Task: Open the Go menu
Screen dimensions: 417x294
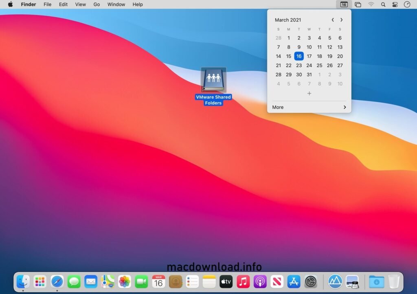Action: click(96, 4)
